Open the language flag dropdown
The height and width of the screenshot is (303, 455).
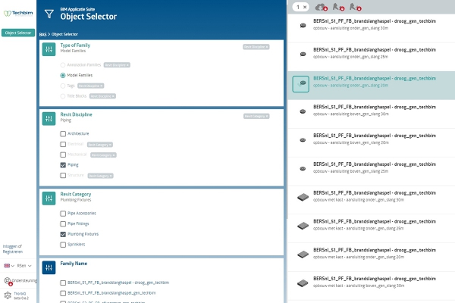click(9, 266)
